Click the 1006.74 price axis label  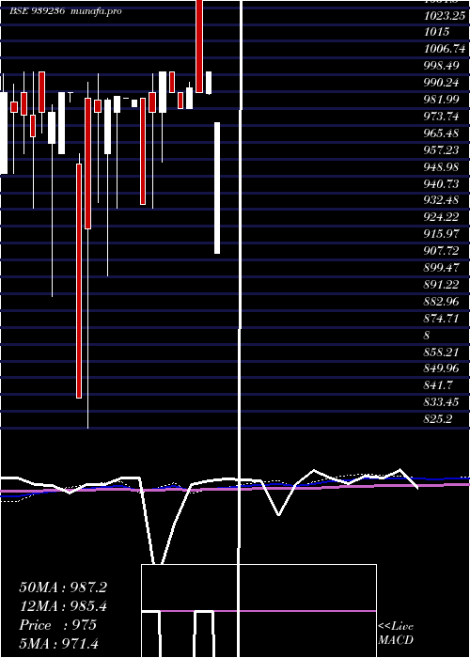point(445,49)
